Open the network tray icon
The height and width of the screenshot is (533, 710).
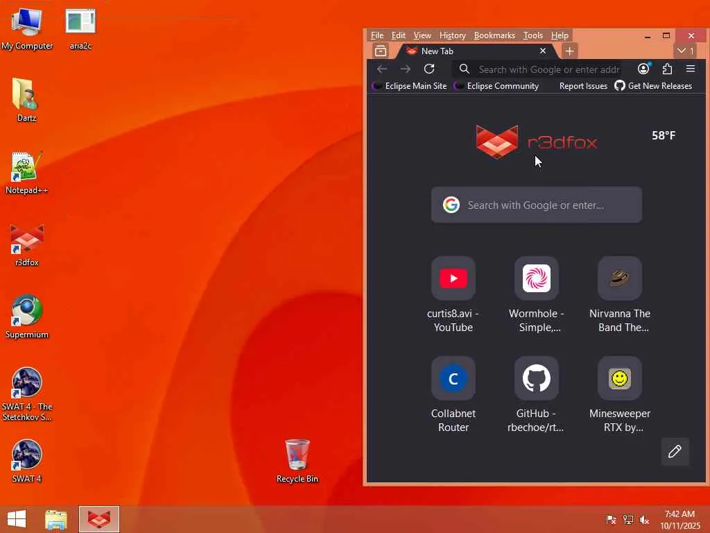628,519
